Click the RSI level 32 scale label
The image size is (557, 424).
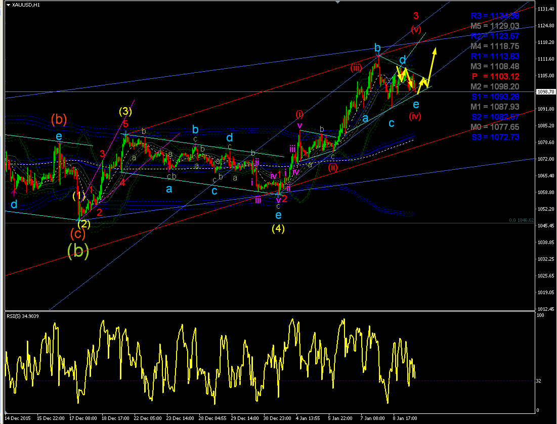coord(539,381)
